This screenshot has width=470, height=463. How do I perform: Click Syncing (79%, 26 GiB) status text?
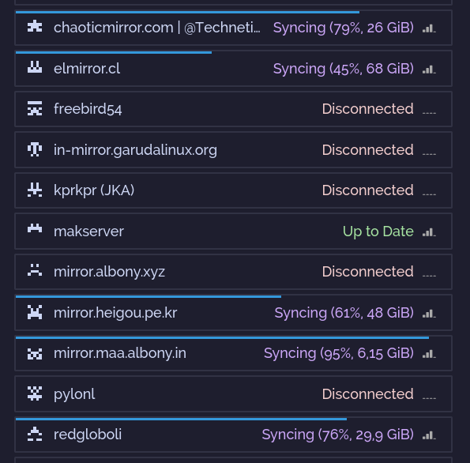(x=344, y=28)
